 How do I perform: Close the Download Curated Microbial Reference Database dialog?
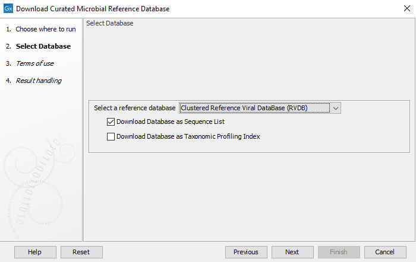[x=406, y=8]
